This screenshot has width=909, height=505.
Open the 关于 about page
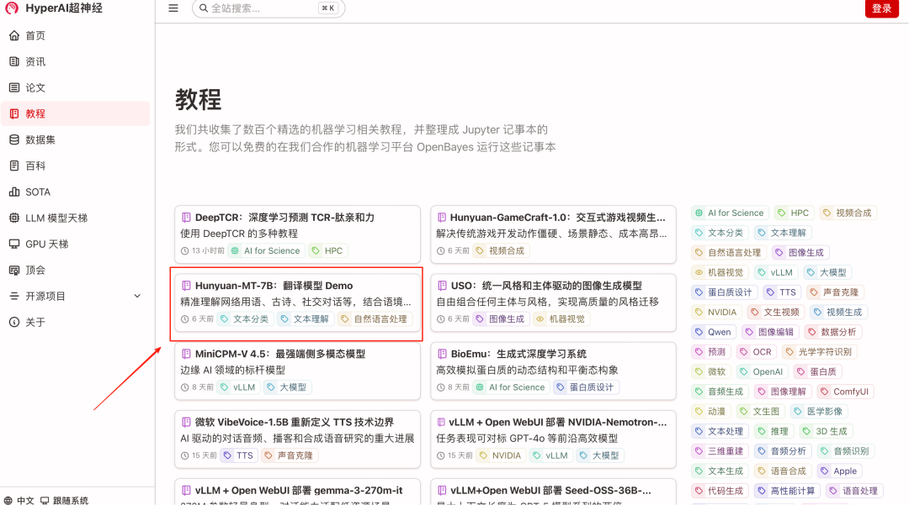coord(35,322)
